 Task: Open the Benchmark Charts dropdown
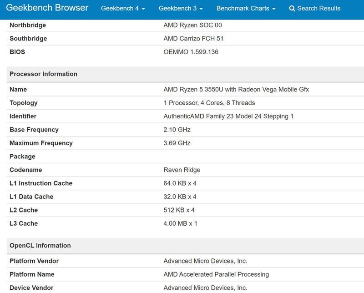click(246, 8)
